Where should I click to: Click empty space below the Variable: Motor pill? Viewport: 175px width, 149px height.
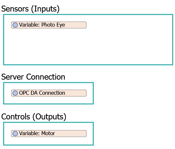49,140
